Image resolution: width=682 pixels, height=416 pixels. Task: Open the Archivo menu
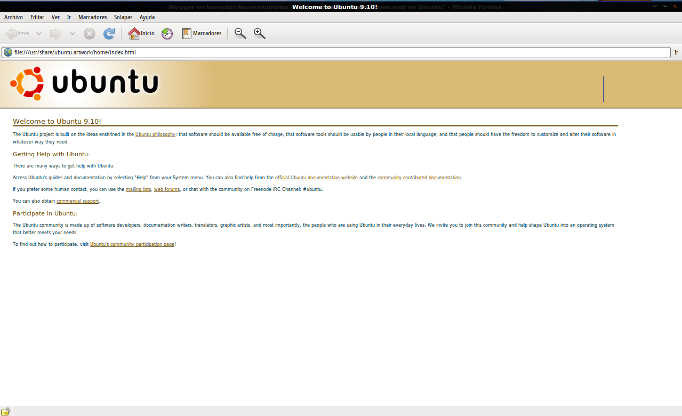[x=13, y=17]
